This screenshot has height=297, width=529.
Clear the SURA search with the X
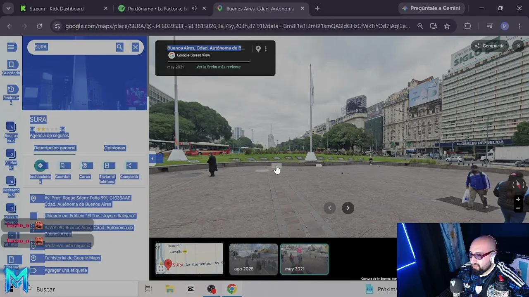point(135,47)
